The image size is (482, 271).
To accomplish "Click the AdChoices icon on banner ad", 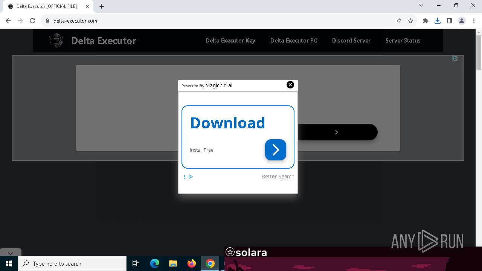I will point(455,59).
